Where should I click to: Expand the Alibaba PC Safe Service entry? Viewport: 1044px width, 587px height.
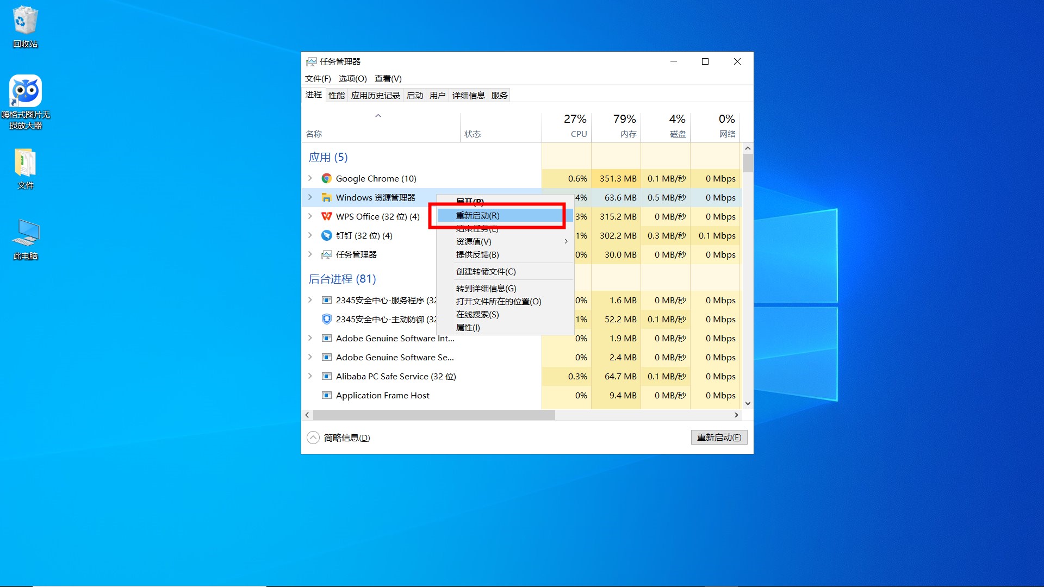310,376
